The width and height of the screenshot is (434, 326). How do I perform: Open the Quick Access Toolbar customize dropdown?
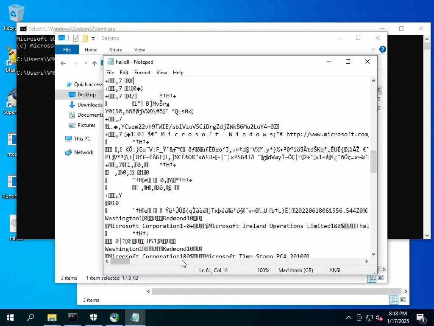point(93,38)
